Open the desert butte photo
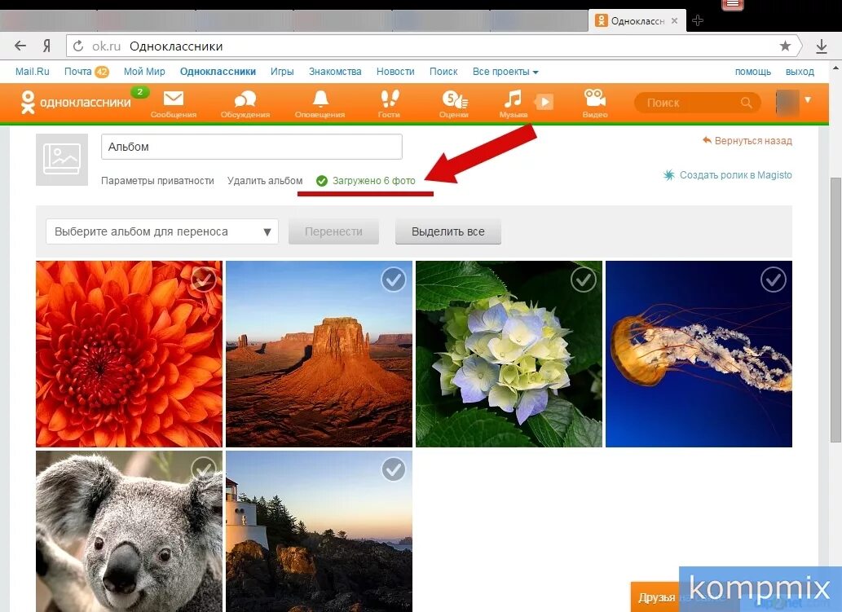The image size is (842, 612). pos(319,354)
